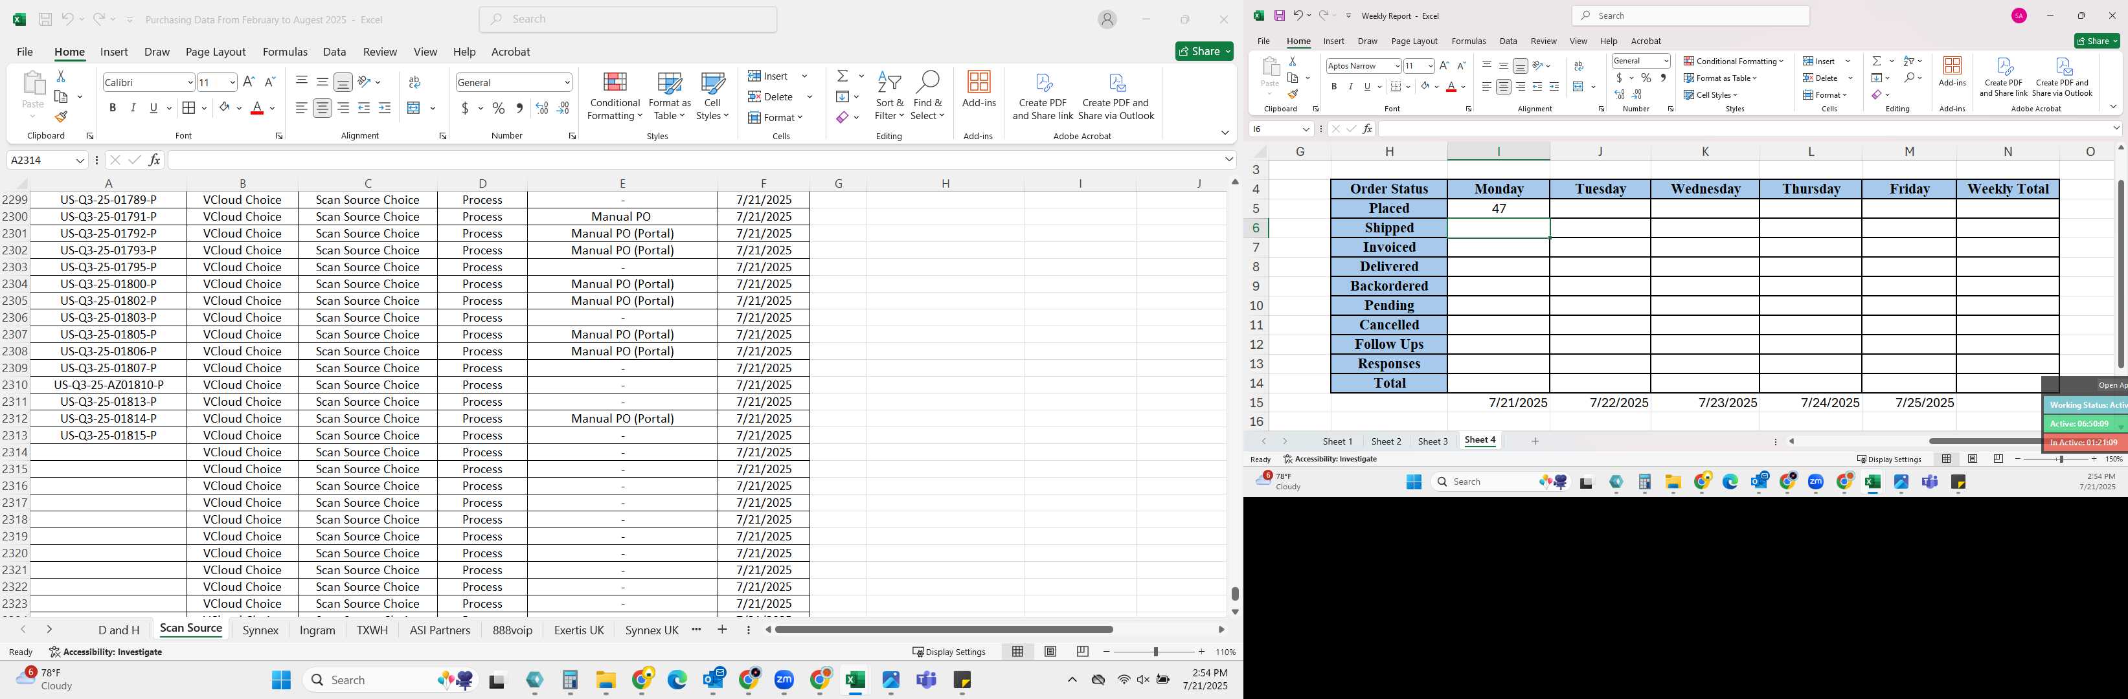
Task: Click Add-ins icon in Weekly Report ribbon
Action: tap(1952, 72)
